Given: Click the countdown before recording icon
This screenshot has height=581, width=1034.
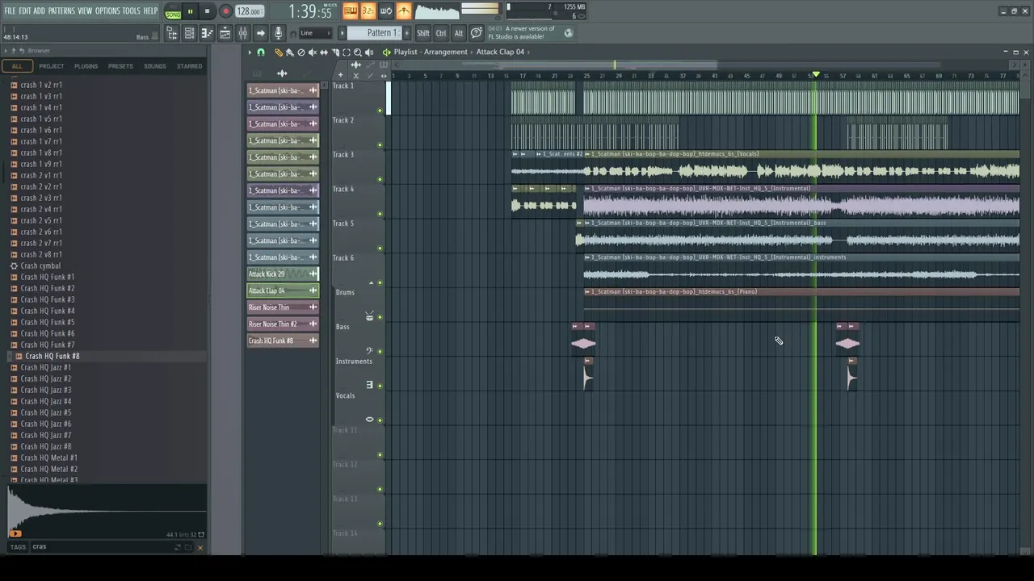Looking at the screenshot, I should coord(368,10).
